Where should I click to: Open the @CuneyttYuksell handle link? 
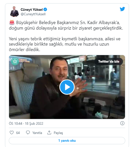click(33, 14)
